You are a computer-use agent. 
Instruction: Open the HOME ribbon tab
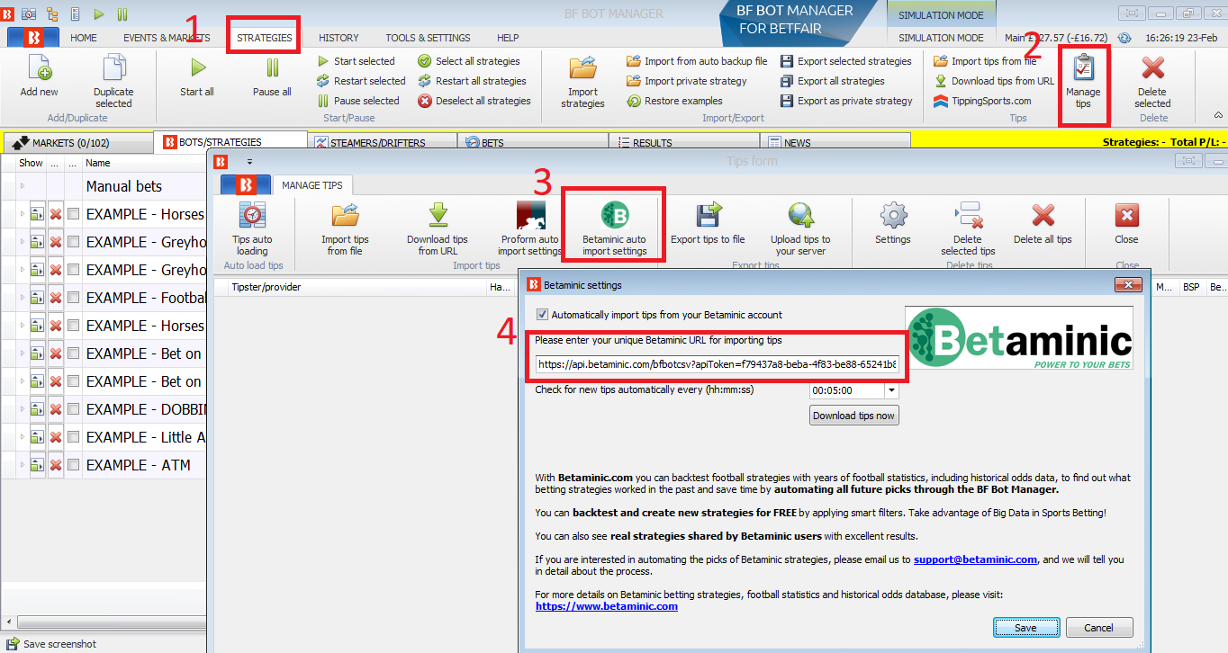(x=84, y=38)
